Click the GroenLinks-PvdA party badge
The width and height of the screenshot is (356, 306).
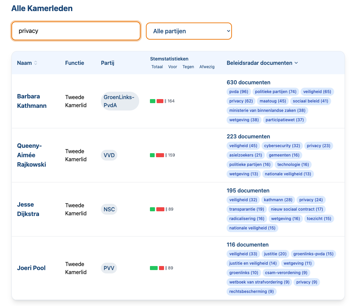[119, 101]
